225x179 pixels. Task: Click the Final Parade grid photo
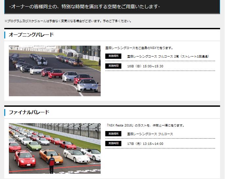54,148
